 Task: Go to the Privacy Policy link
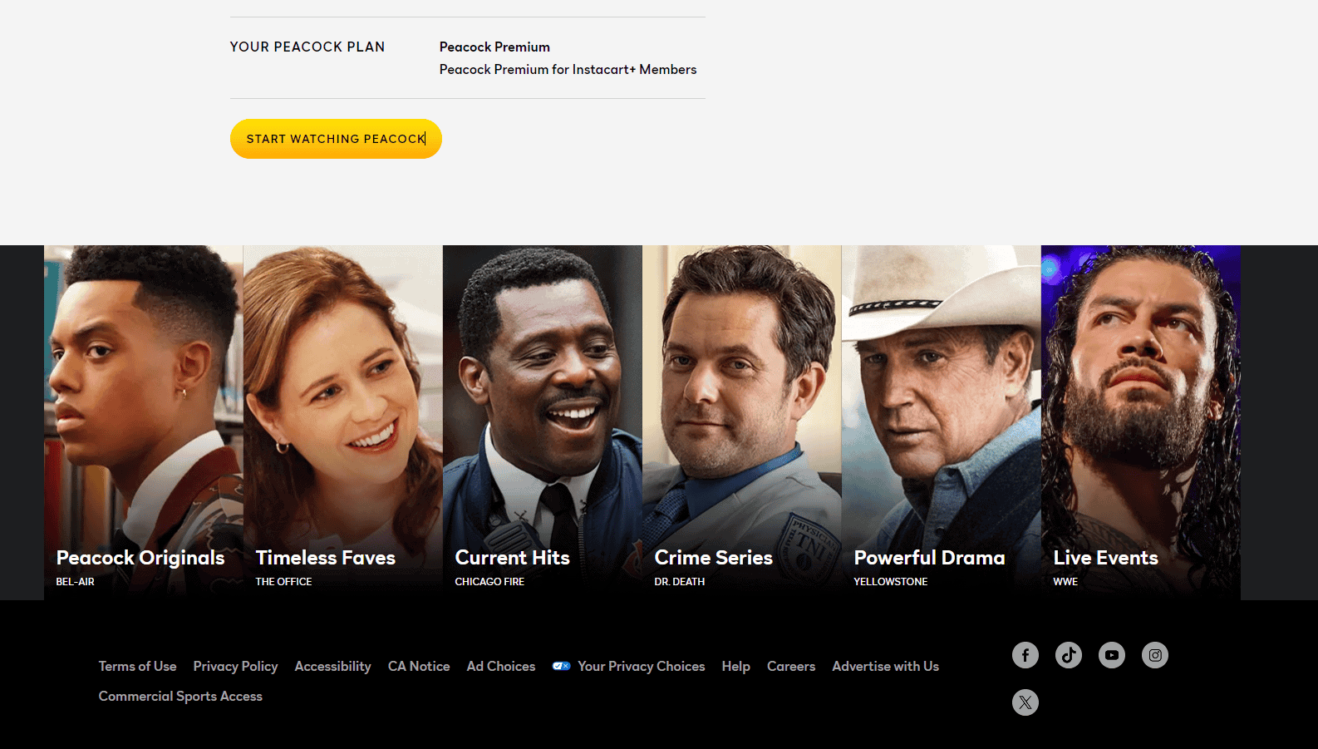pyautogui.click(x=235, y=666)
